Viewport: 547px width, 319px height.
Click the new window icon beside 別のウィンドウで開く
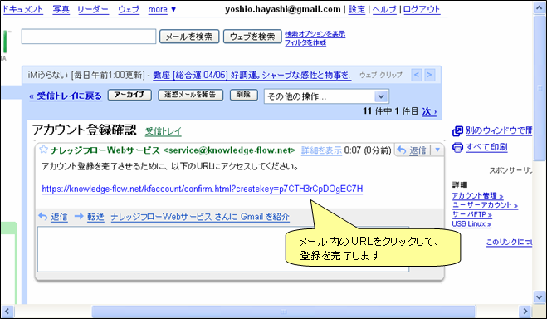point(457,131)
